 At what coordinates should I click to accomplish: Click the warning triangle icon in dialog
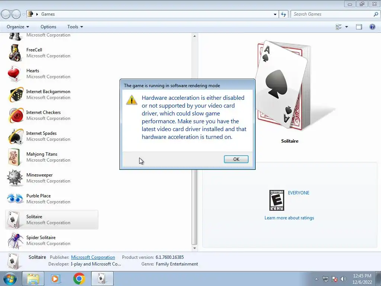[x=132, y=100]
